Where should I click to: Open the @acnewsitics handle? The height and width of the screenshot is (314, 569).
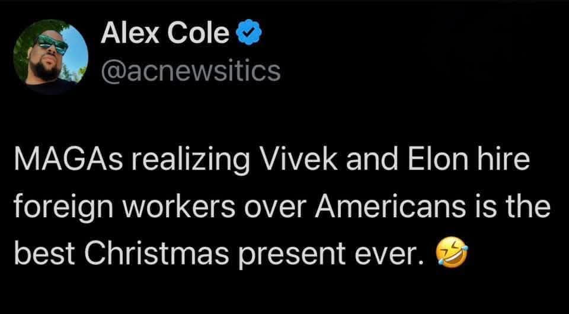coord(190,72)
